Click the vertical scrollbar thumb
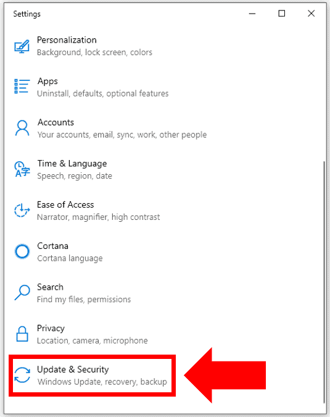 click(x=324, y=282)
